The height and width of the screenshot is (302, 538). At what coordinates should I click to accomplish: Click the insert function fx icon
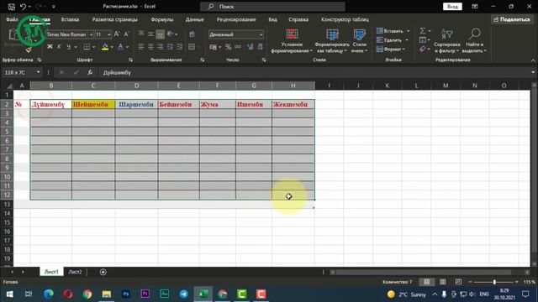(x=90, y=73)
